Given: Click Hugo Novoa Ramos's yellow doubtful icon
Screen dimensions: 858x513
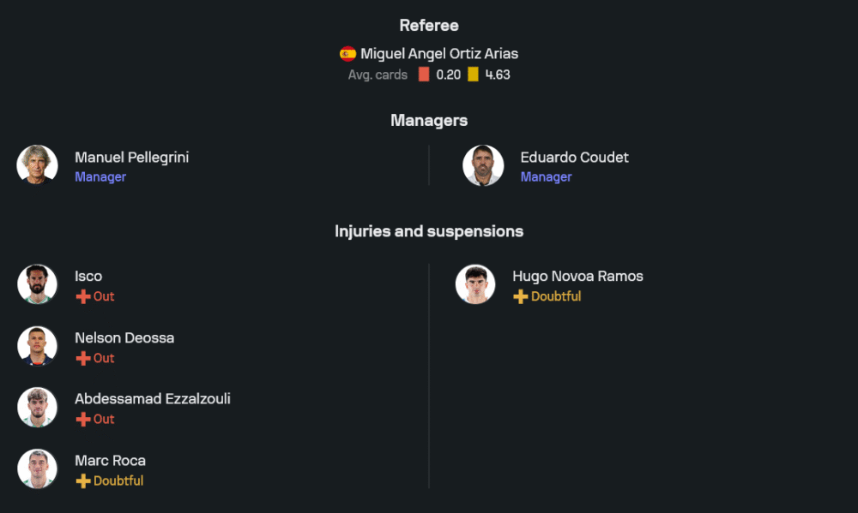Looking at the screenshot, I should [521, 297].
